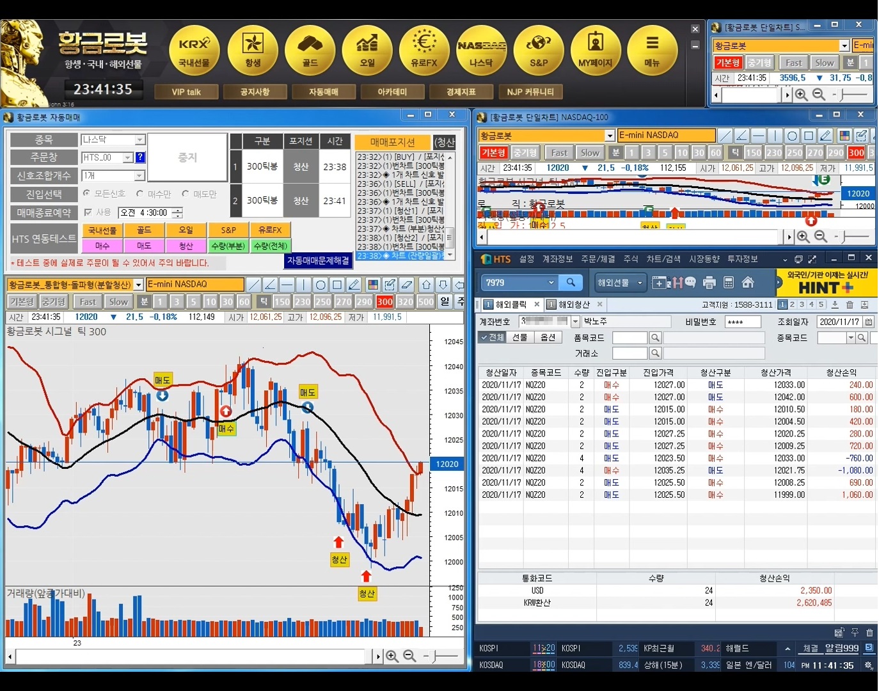
Task: Open the 항셍 gold coin button
Action: click(253, 50)
